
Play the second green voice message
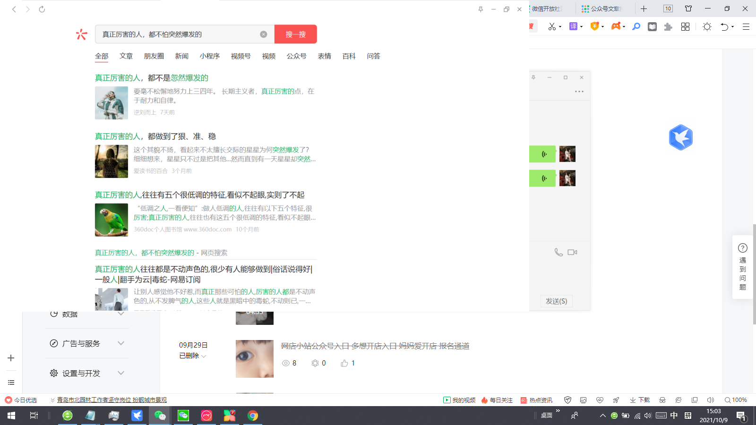[542, 178]
